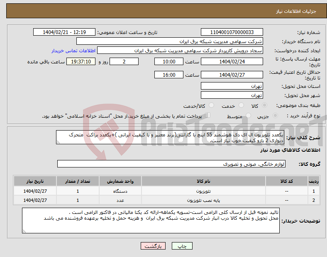
Task: Click the general need description text area
Action: [170, 137]
